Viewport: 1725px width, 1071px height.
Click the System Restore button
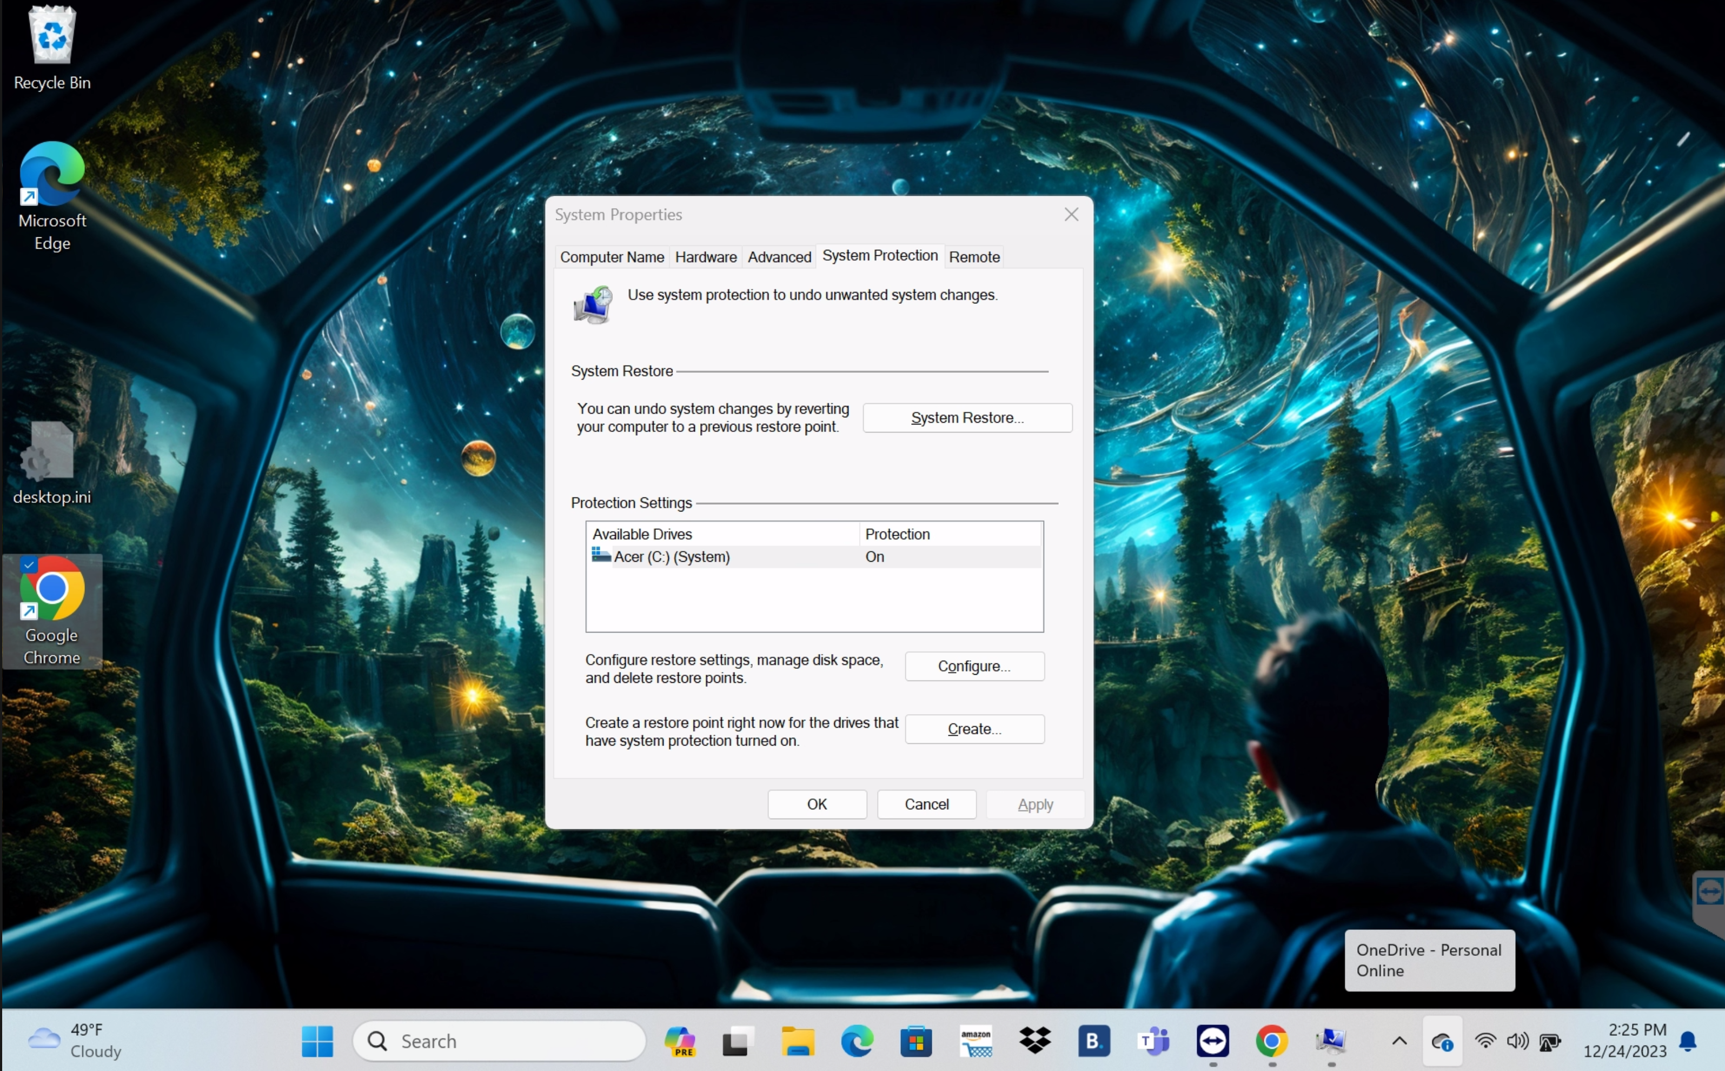tap(967, 417)
